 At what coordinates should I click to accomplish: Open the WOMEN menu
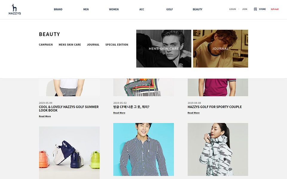[x=114, y=9]
